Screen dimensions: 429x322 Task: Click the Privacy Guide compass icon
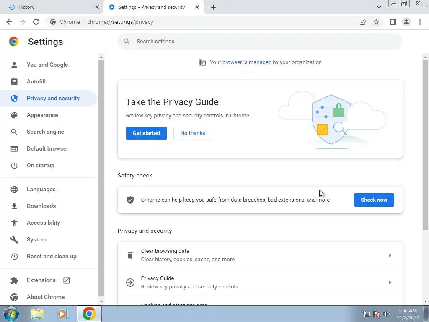[130, 283]
